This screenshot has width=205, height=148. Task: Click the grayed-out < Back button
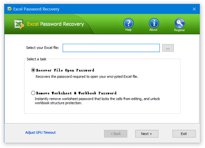(115, 134)
